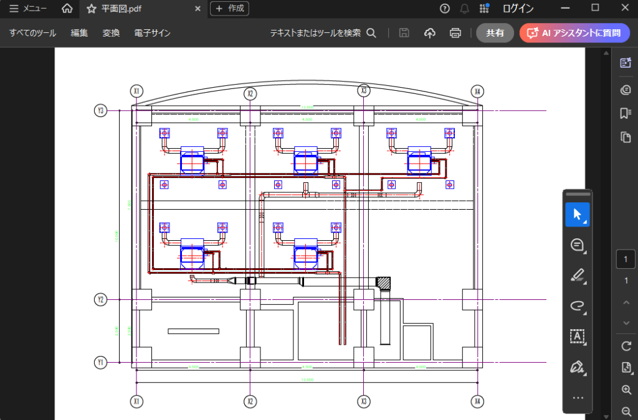
Task: Select the arrow selection tool
Action: (x=577, y=215)
